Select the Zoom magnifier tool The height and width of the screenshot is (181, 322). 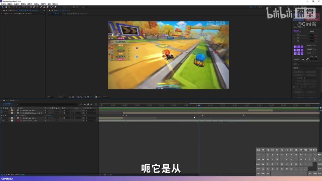tap(9, 7)
